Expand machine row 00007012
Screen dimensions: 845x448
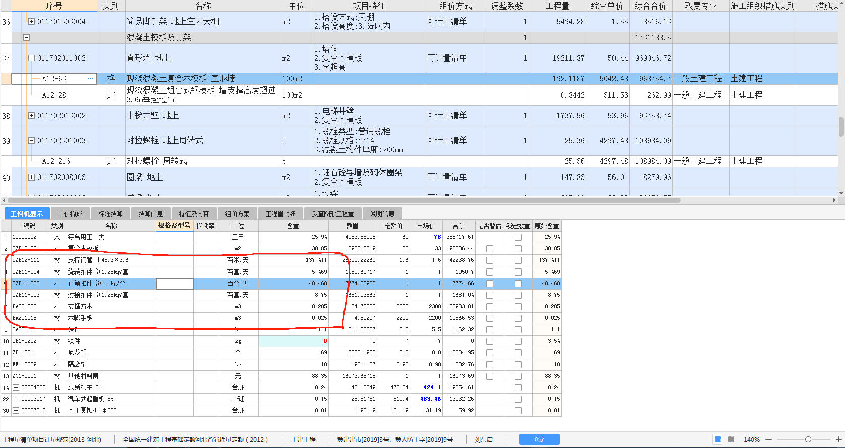[16, 411]
